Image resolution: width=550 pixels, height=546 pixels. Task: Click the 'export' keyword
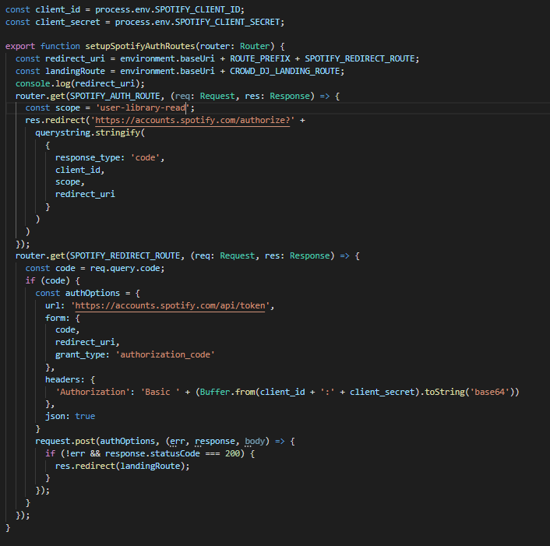[20, 46]
